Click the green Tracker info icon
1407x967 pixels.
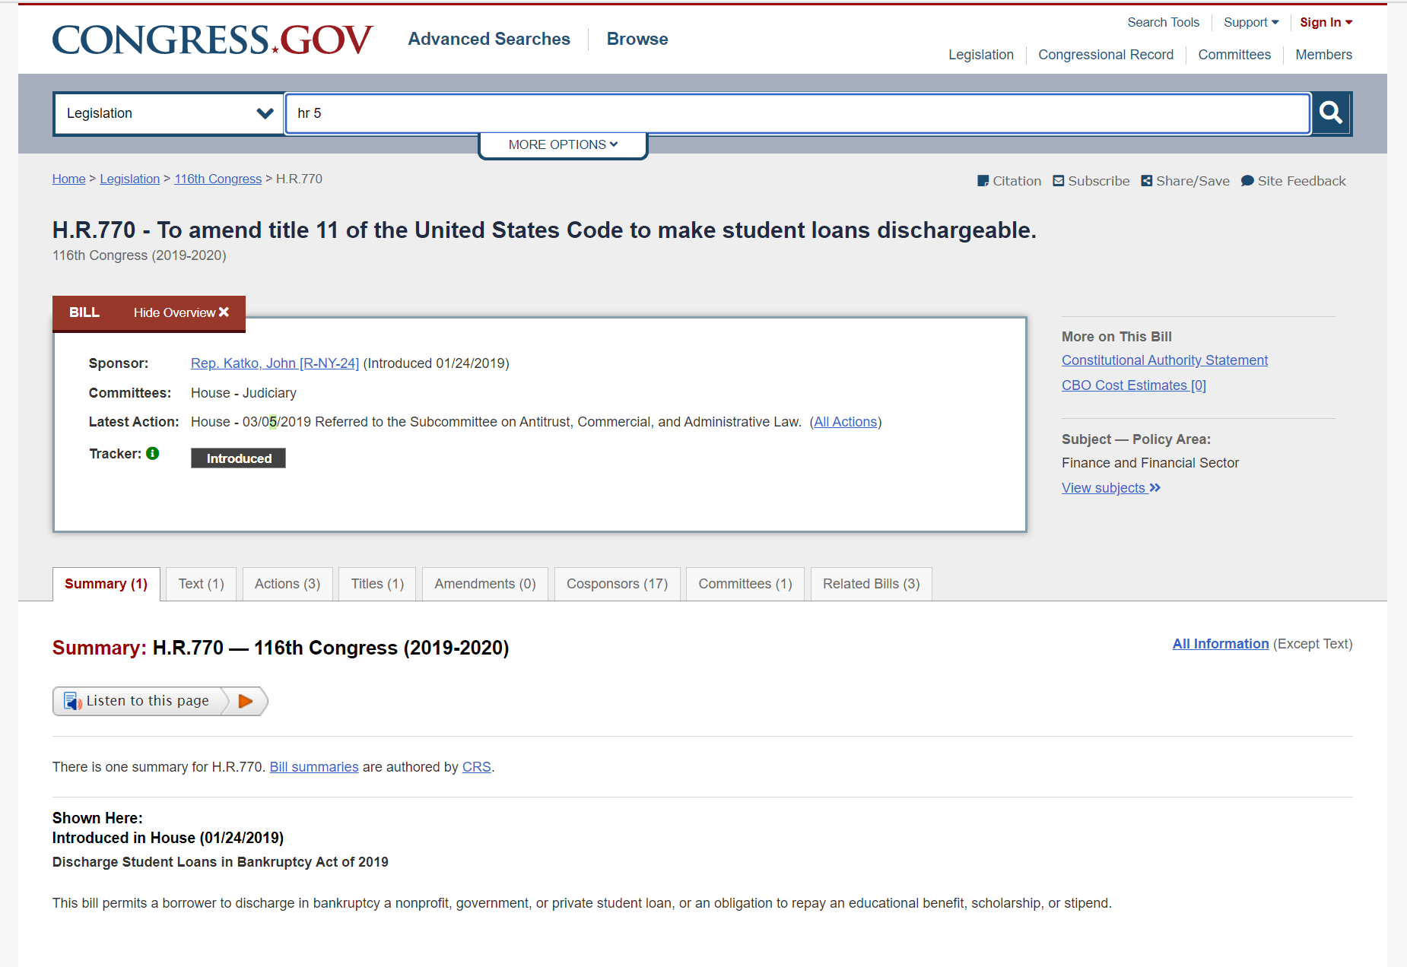tap(153, 453)
